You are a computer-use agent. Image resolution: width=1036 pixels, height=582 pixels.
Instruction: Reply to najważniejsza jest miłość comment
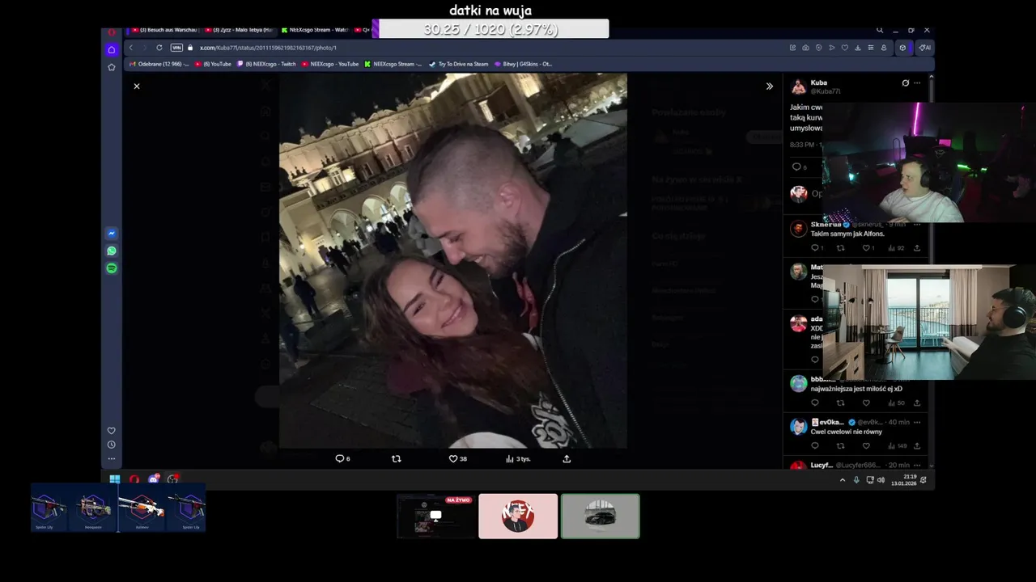coord(815,403)
